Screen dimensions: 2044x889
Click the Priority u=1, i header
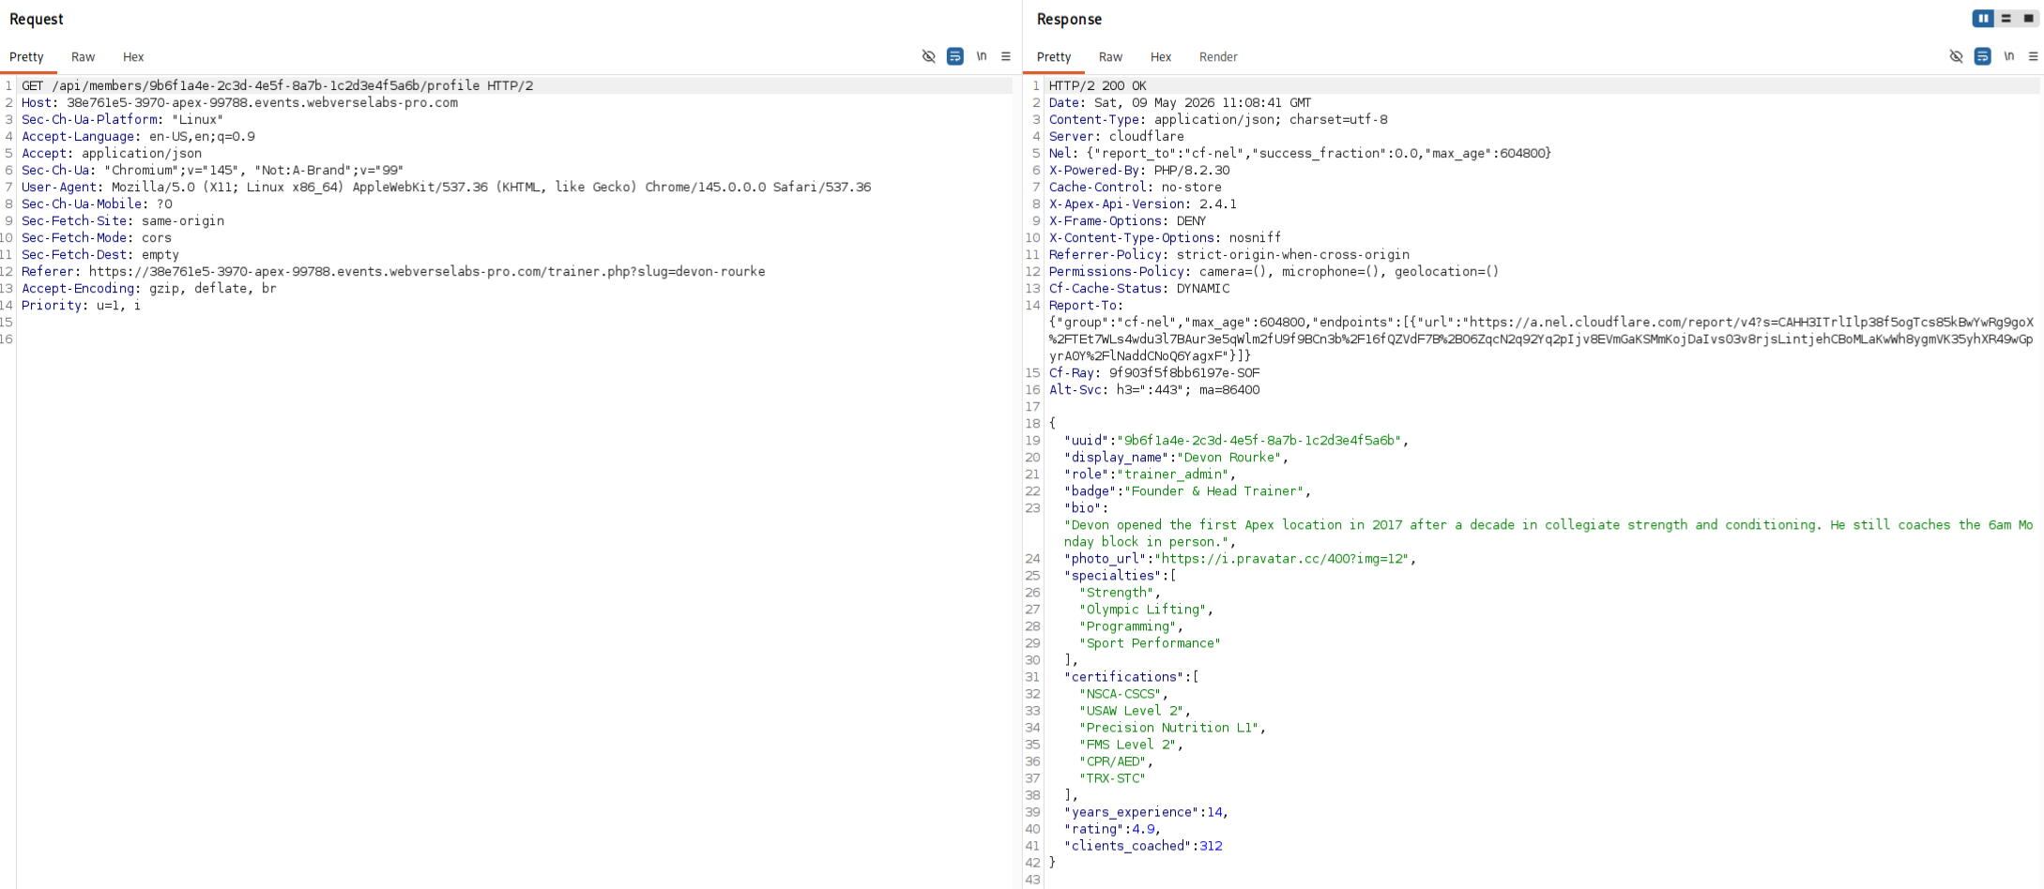[x=81, y=305]
